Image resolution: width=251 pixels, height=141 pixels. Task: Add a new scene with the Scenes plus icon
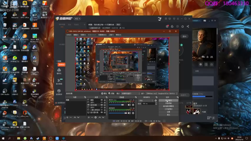(67, 118)
